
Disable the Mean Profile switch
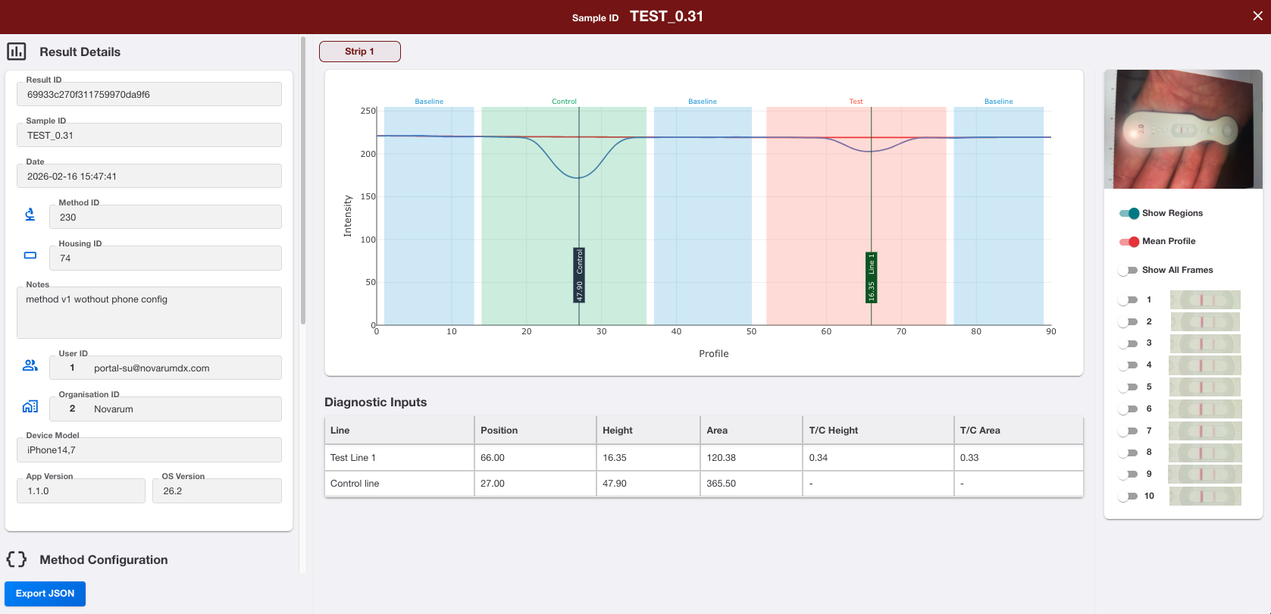point(1129,242)
